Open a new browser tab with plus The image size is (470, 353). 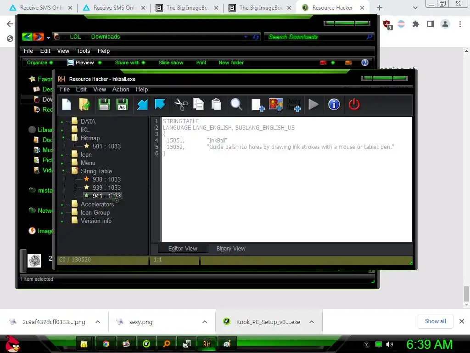(x=379, y=8)
